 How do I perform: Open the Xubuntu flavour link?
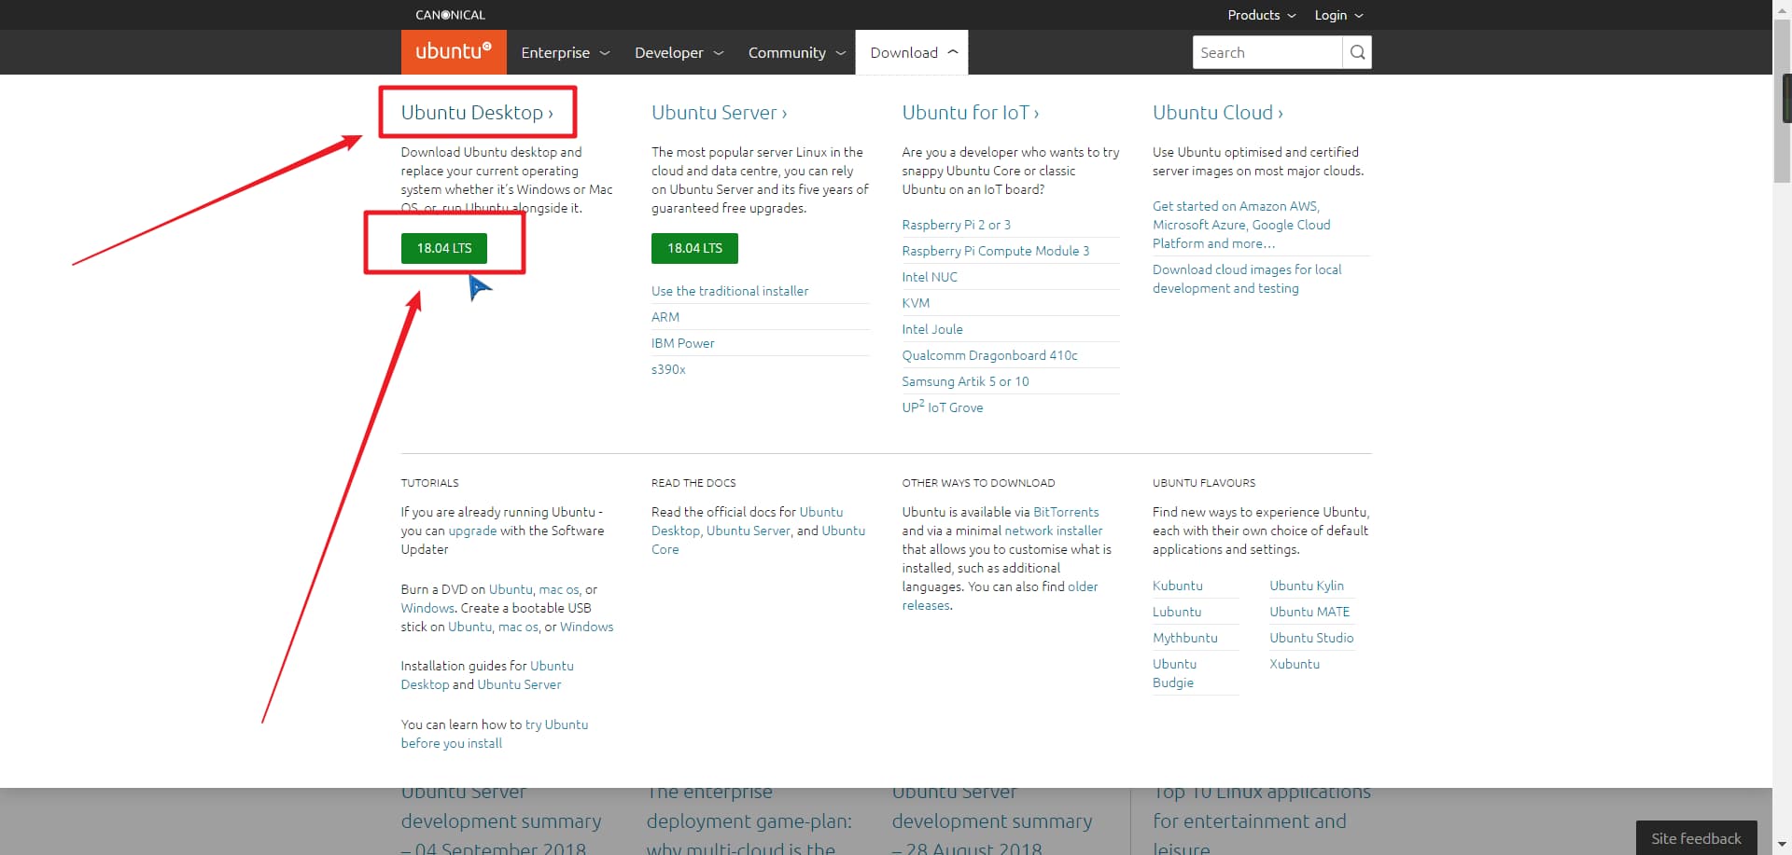point(1295,664)
